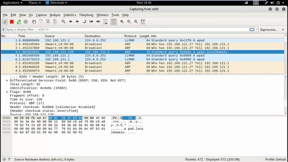Sort packet list by Destination column

pos(104,36)
